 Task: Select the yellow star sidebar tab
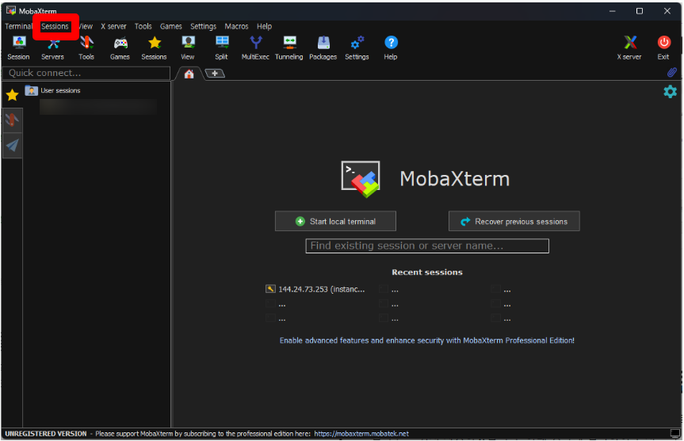[12, 95]
